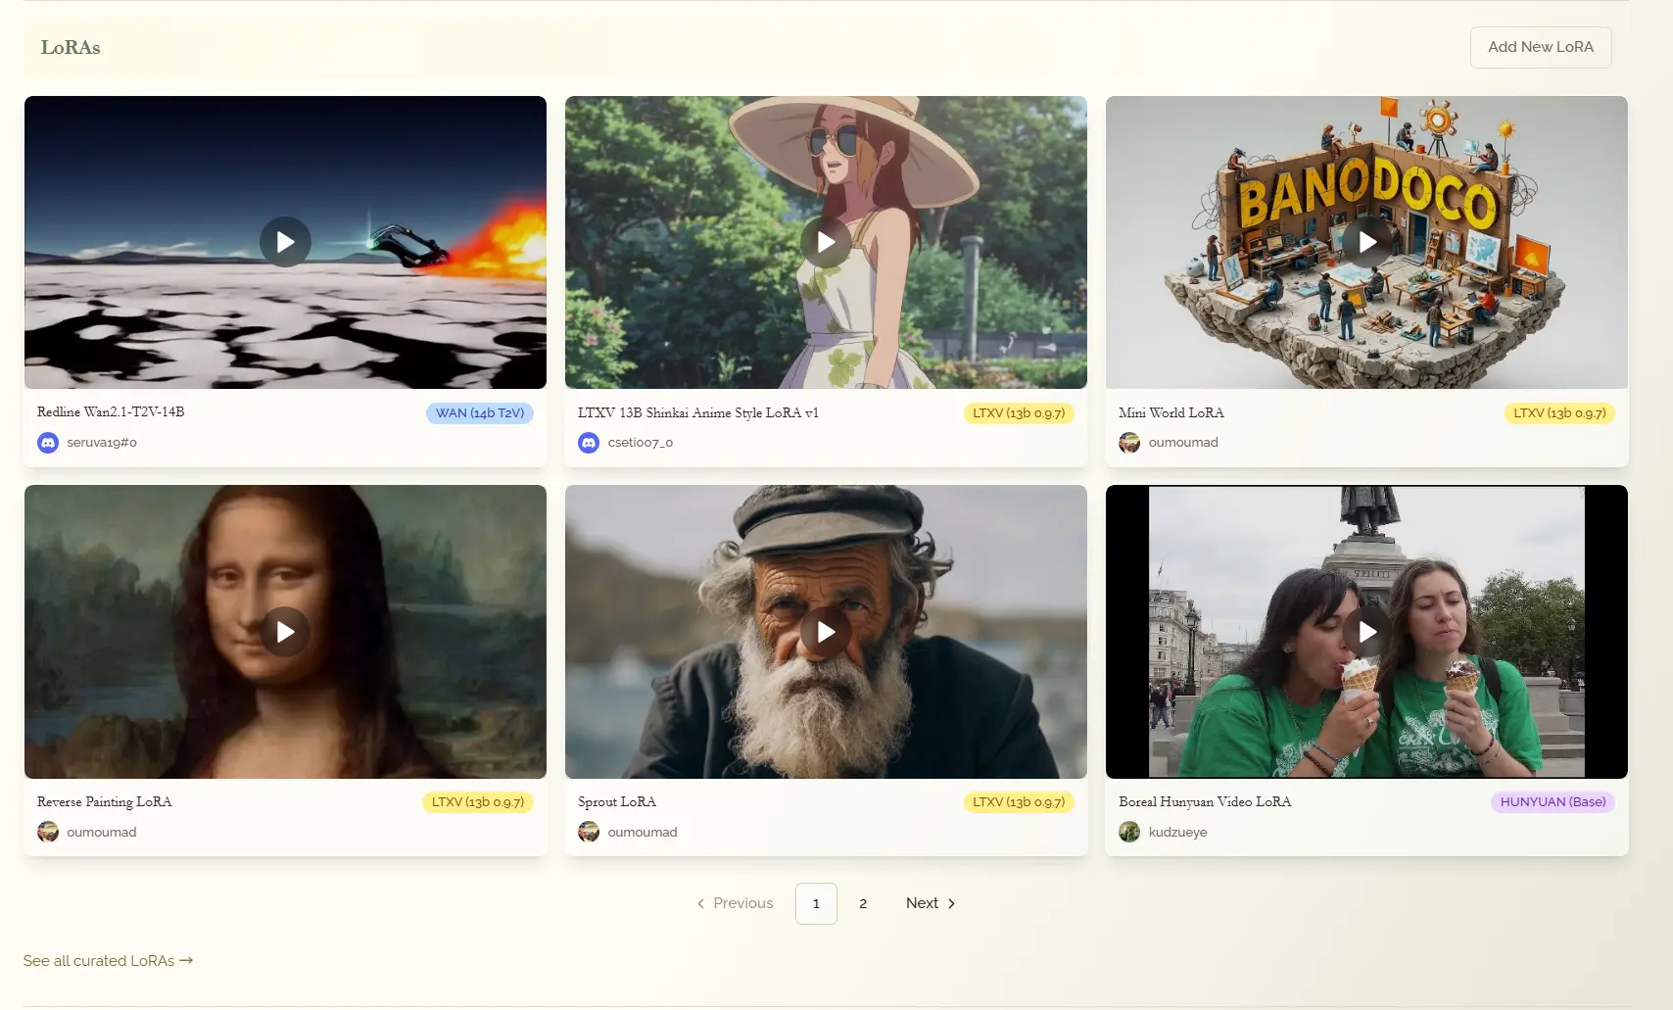This screenshot has height=1010, width=1673.
Task: Click the Discord icon beside csetioo7_o
Action: (x=589, y=443)
